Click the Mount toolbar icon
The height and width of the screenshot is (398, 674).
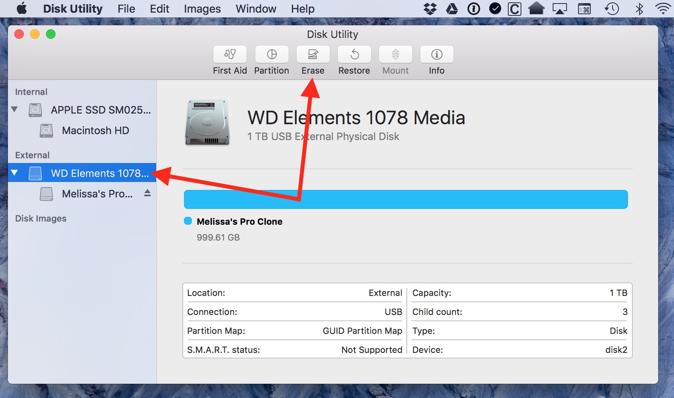click(396, 54)
